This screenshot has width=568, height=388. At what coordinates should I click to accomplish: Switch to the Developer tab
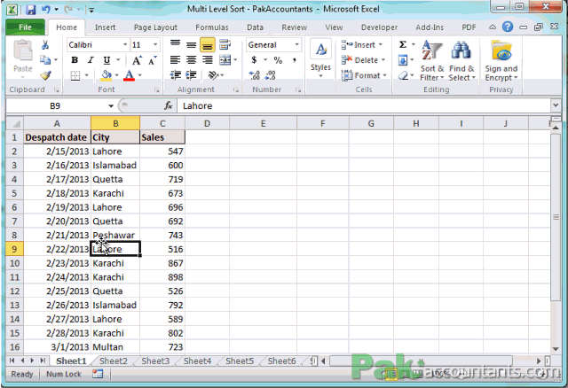[x=379, y=27]
